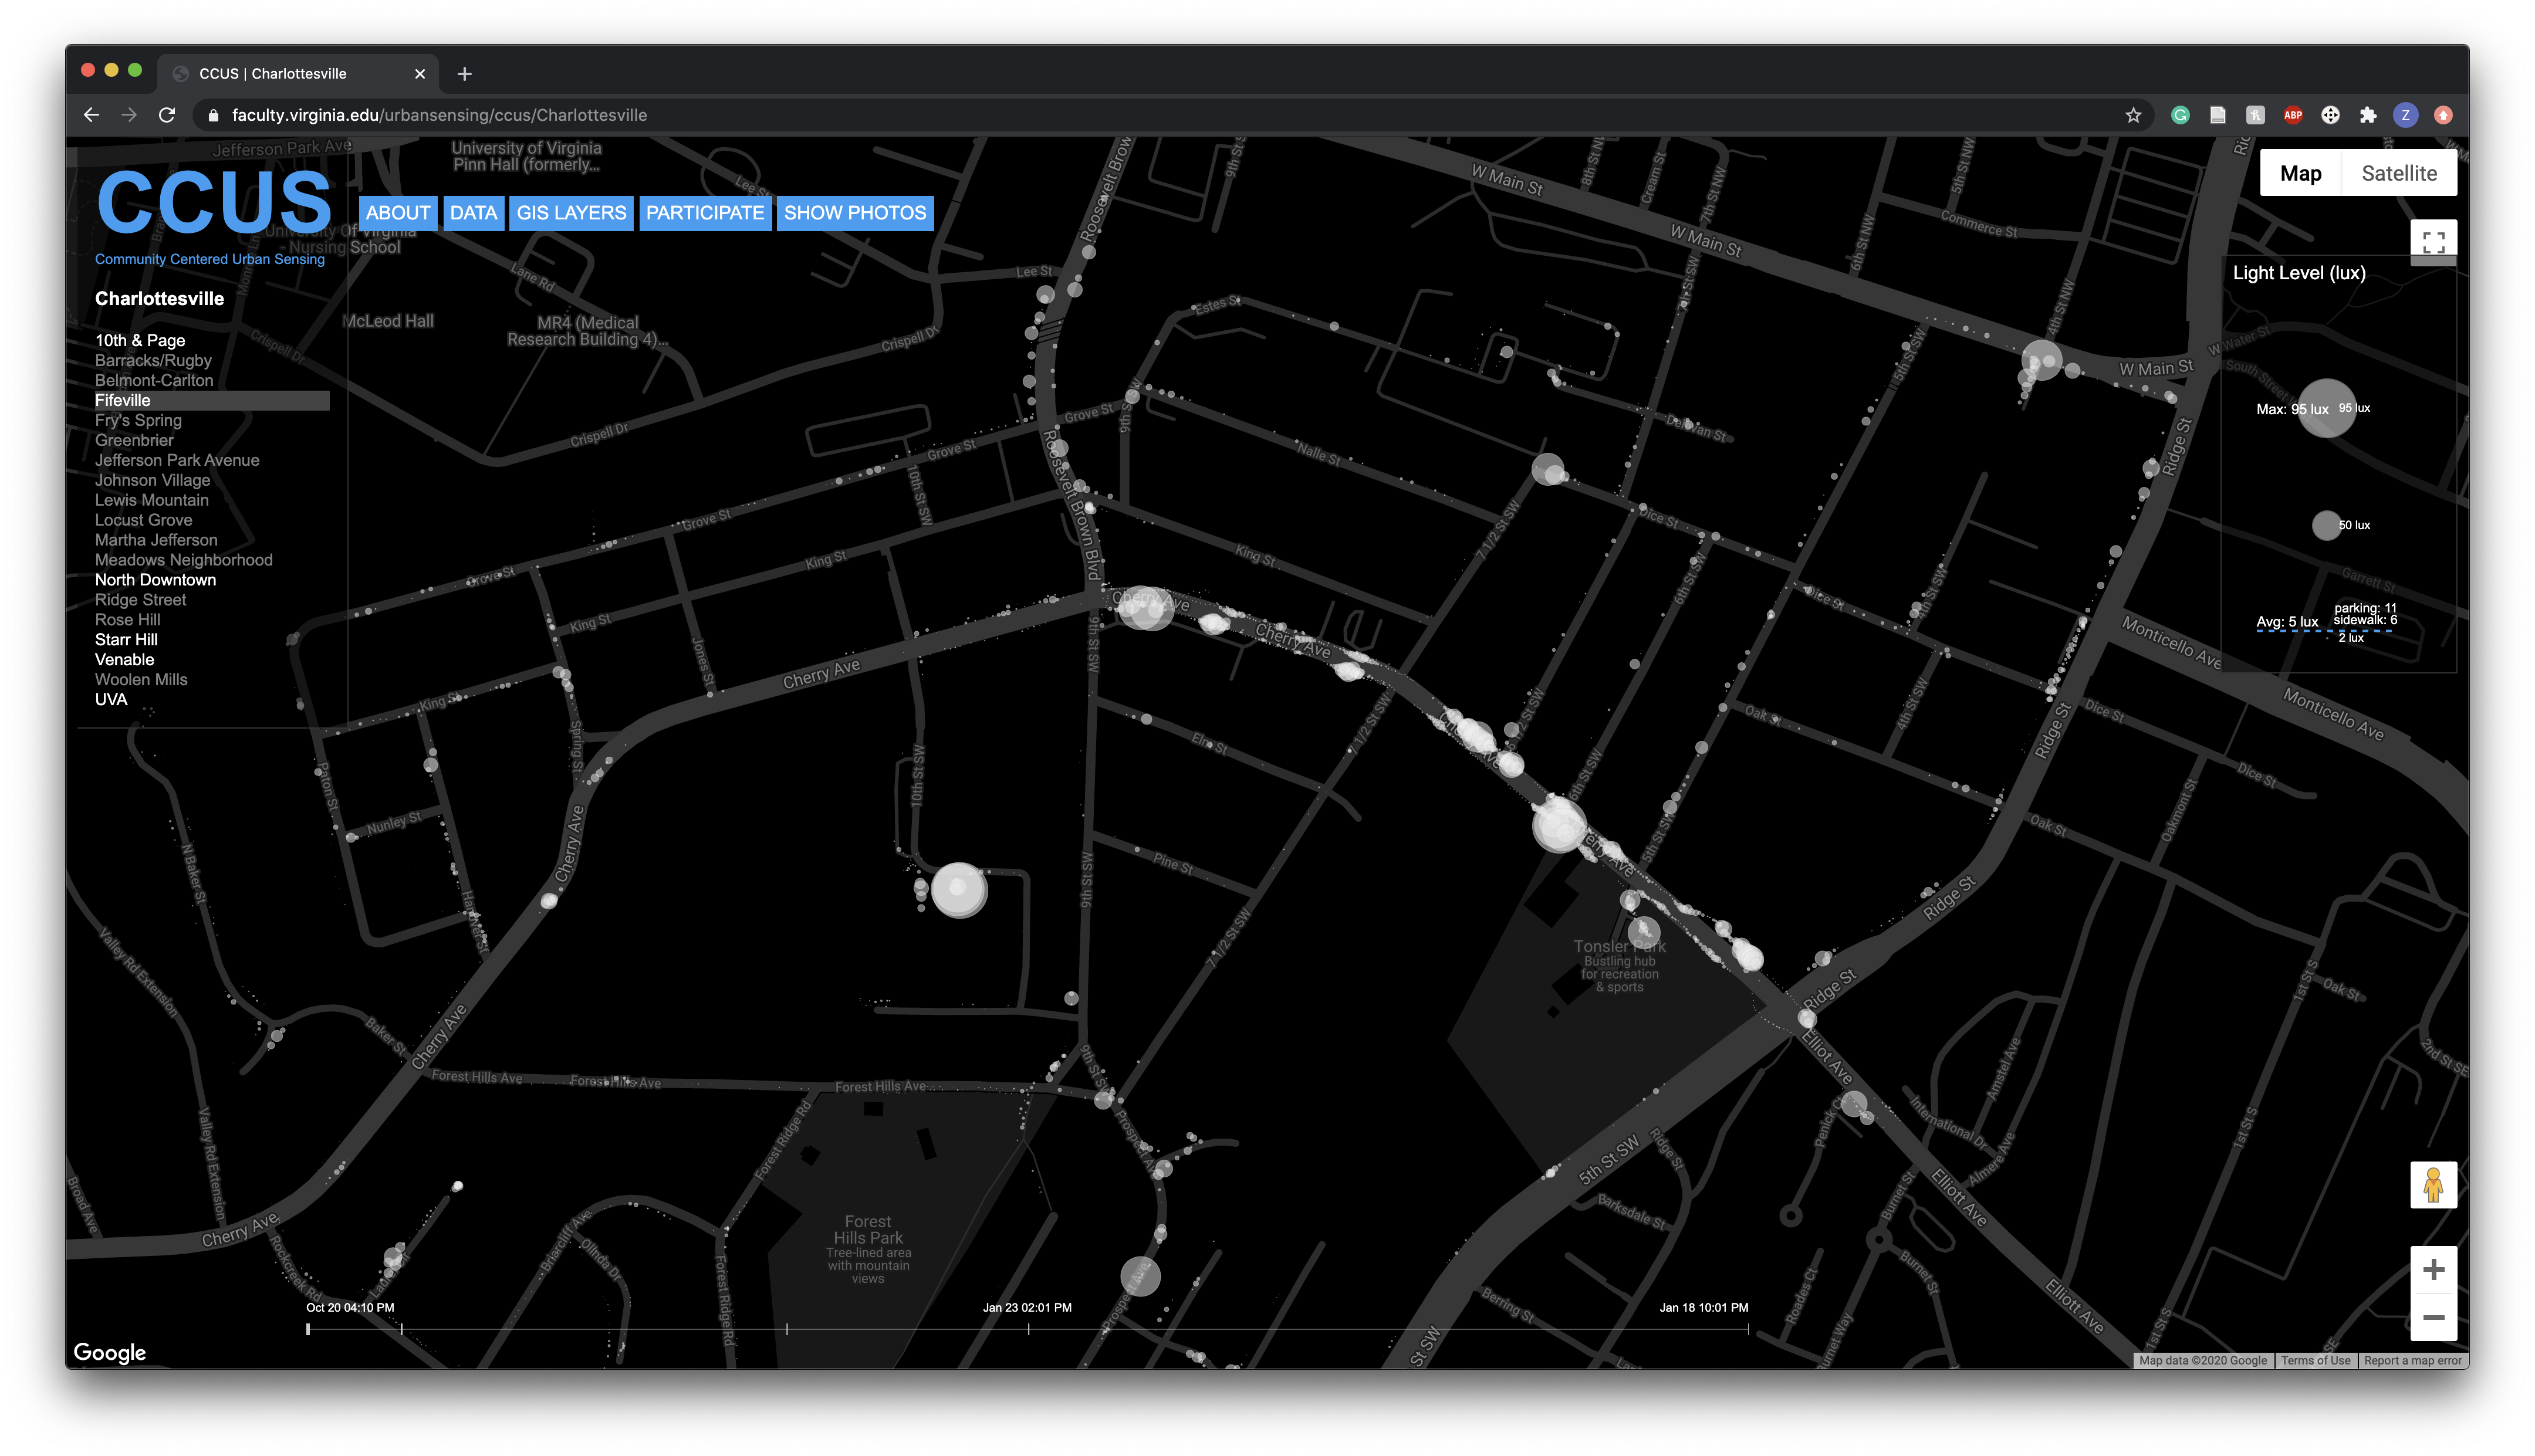Viewport: 2535px width, 1456px height.
Task: Select the CCUS Charlottesville browser tab
Action: (x=290, y=74)
